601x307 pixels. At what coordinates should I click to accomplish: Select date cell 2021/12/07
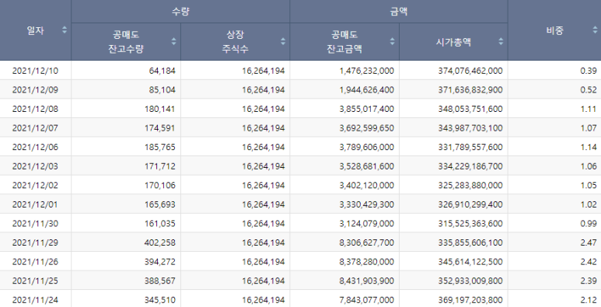click(35, 128)
